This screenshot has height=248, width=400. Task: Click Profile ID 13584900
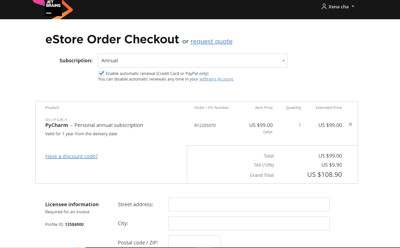[x=64, y=224]
